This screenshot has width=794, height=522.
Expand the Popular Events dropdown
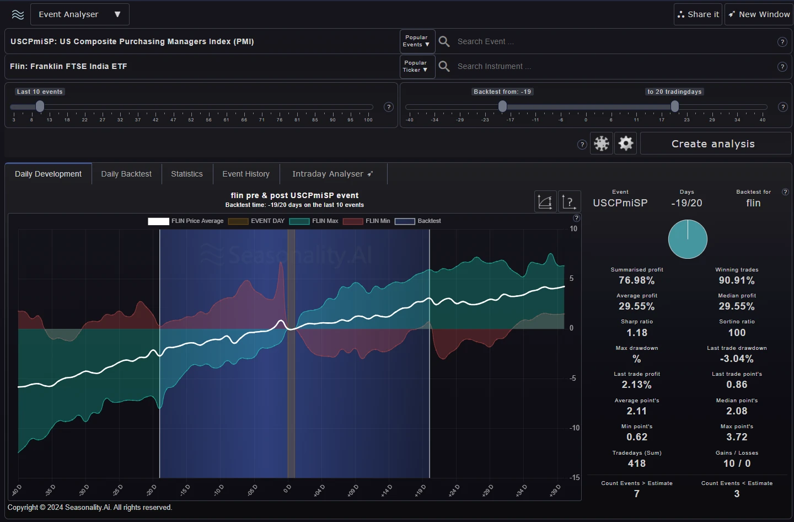[x=417, y=41]
